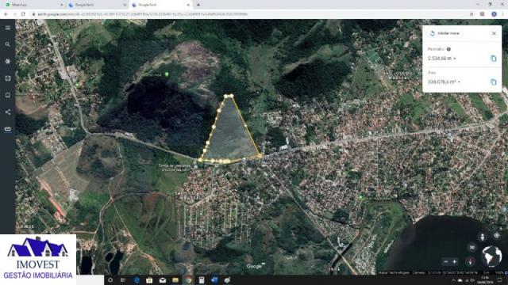Copy the perimeter value to clipboard
This screenshot has width=508, height=285.
(x=493, y=59)
